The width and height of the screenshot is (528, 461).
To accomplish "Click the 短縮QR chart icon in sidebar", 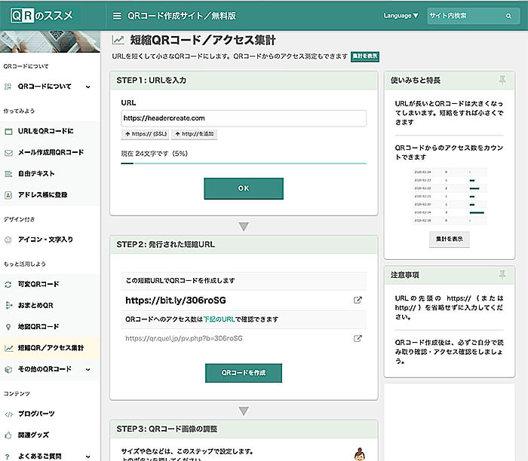I will 8,348.
